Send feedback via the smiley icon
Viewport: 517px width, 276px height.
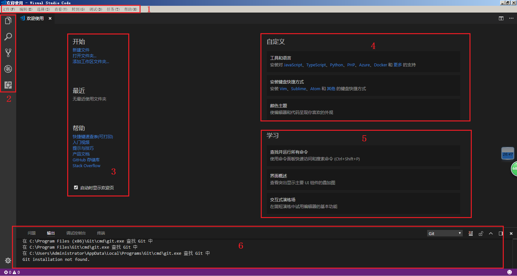(x=510, y=272)
